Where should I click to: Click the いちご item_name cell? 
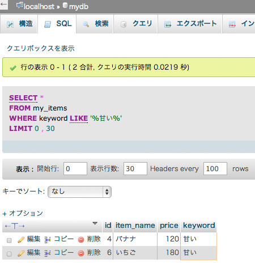pos(135,253)
